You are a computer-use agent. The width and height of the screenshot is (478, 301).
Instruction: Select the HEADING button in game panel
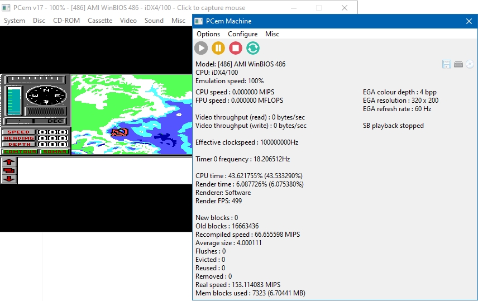[x=19, y=138]
